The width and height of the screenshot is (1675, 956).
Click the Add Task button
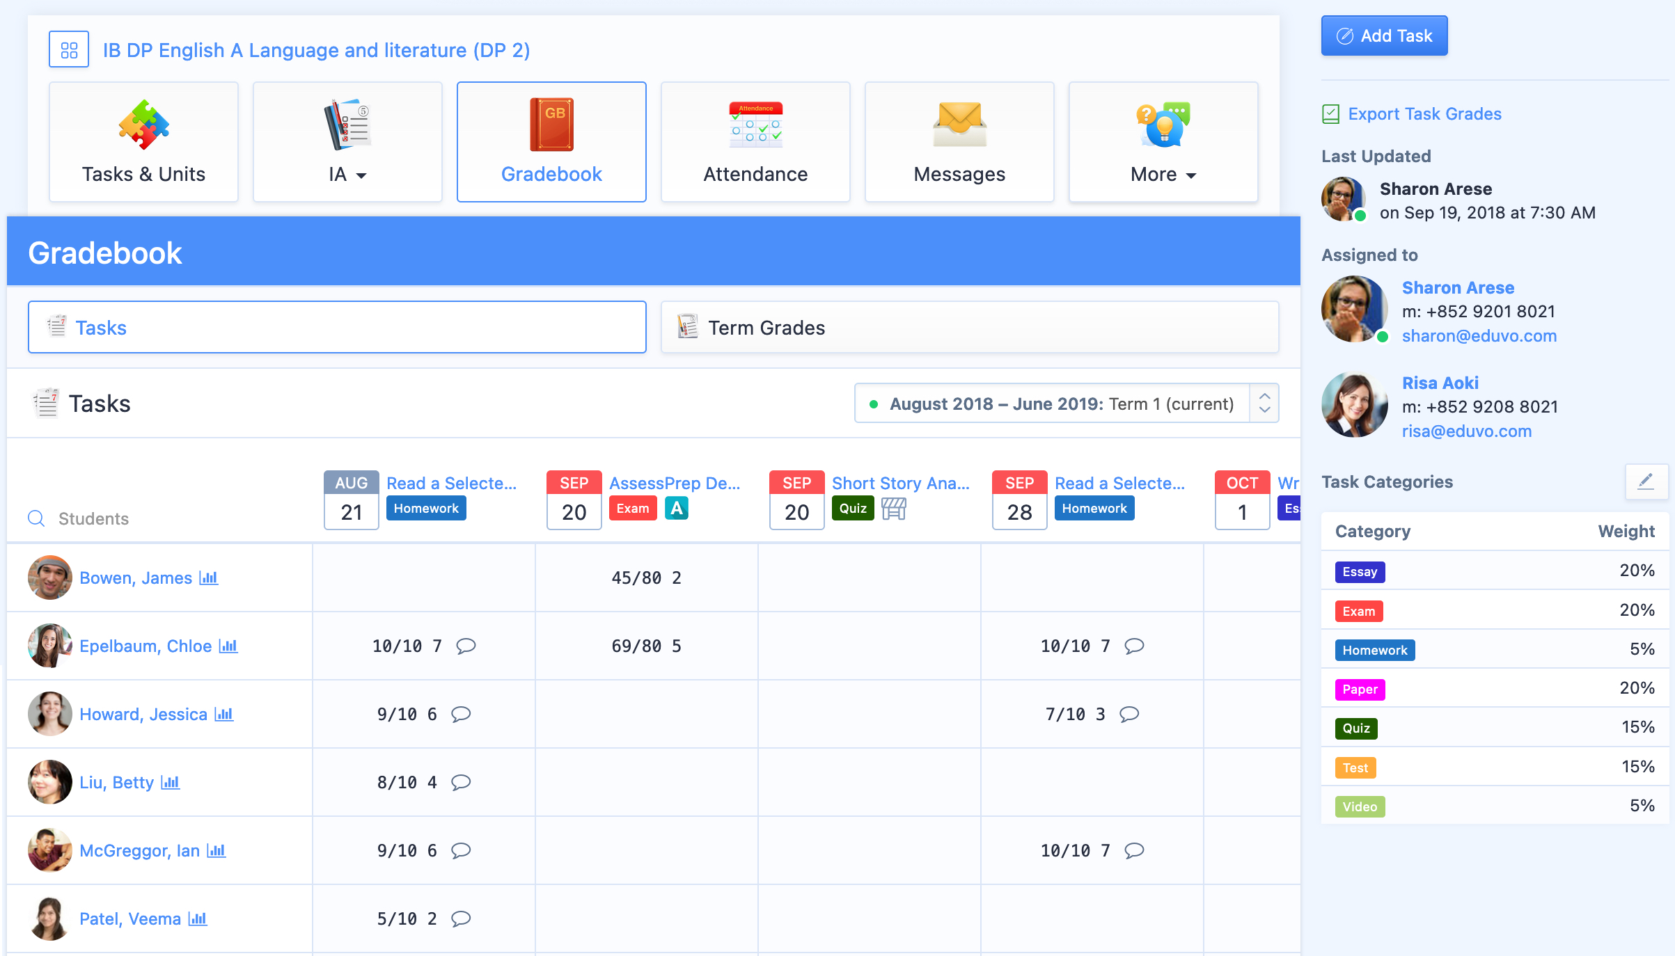point(1384,36)
